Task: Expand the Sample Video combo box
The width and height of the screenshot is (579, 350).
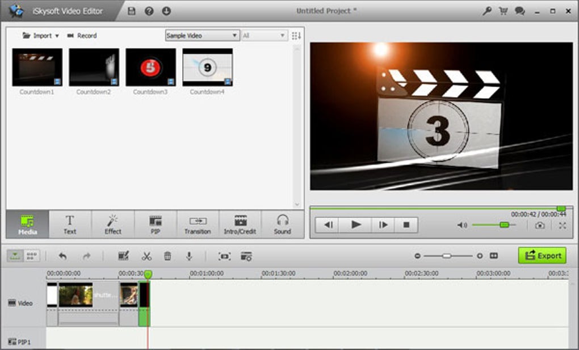Action: pos(202,35)
